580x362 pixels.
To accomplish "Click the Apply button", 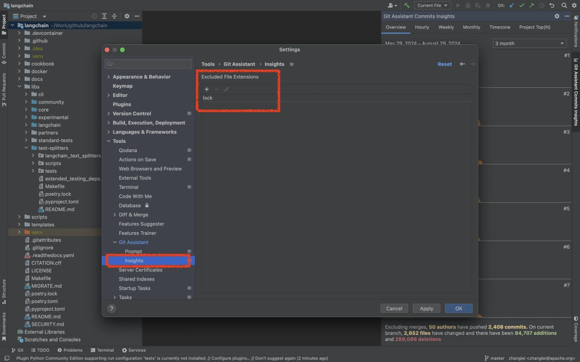I will 426,308.
